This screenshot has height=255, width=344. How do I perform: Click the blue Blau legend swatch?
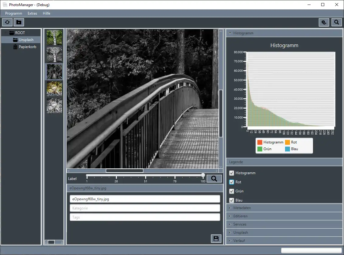pos(287,149)
